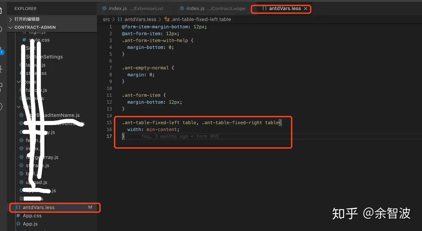Close the antdVars.less editor tab
The width and height of the screenshot is (422, 231).
[305, 9]
